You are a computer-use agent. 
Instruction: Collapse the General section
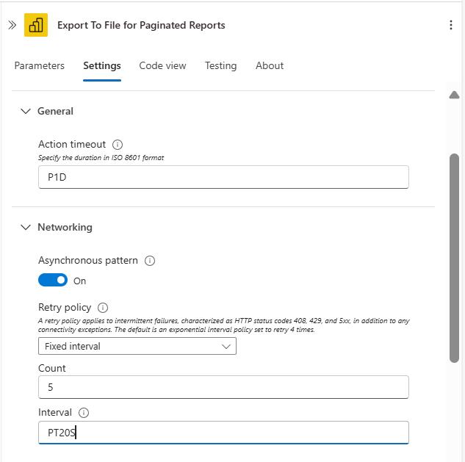[x=26, y=111]
